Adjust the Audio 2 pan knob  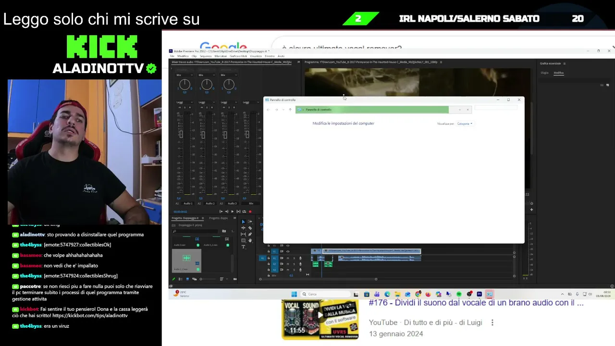click(x=207, y=85)
